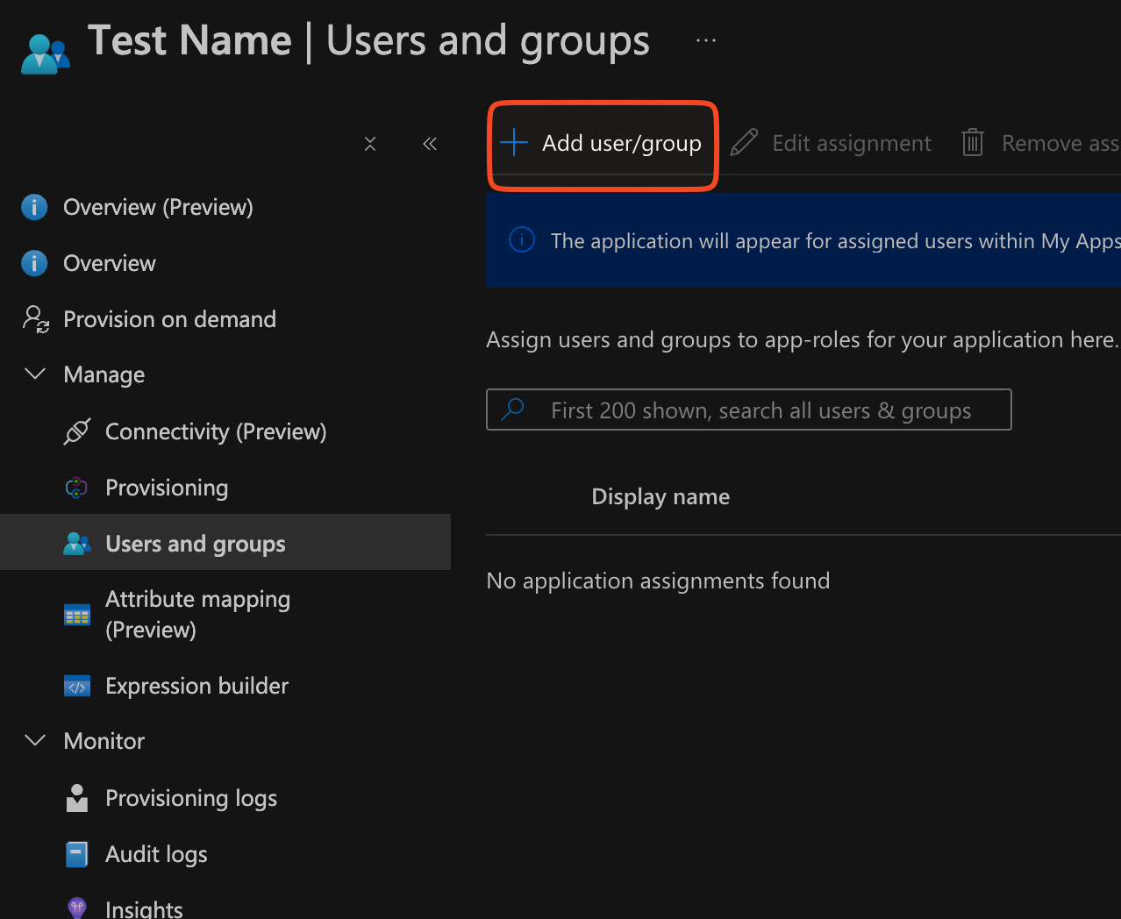Image resolution: width=1121 pixels, height=919 pixels.
Task: Open the more options ellipsis in header
Action: coord(706,40)
